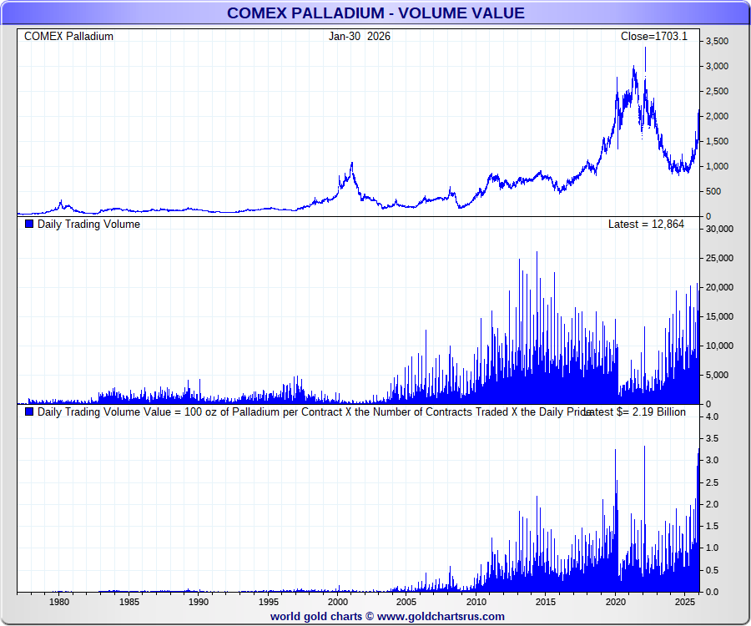751x626 pixels.
Task: Click the 2.0 value axis label
Action: (x=712, y=504)
